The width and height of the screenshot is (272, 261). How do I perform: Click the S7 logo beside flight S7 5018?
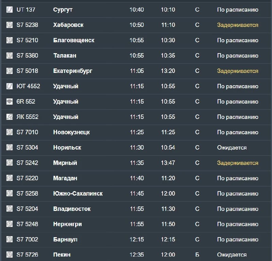10,71
